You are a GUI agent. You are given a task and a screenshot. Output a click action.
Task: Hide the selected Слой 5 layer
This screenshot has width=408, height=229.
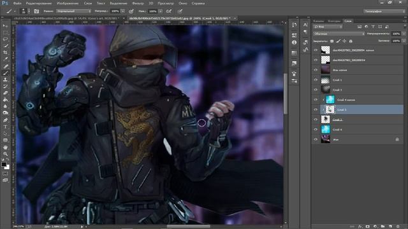click(x=316, y=109)
